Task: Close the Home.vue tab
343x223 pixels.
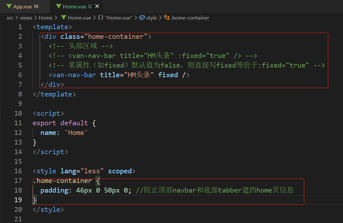Action: pos(97,6)
